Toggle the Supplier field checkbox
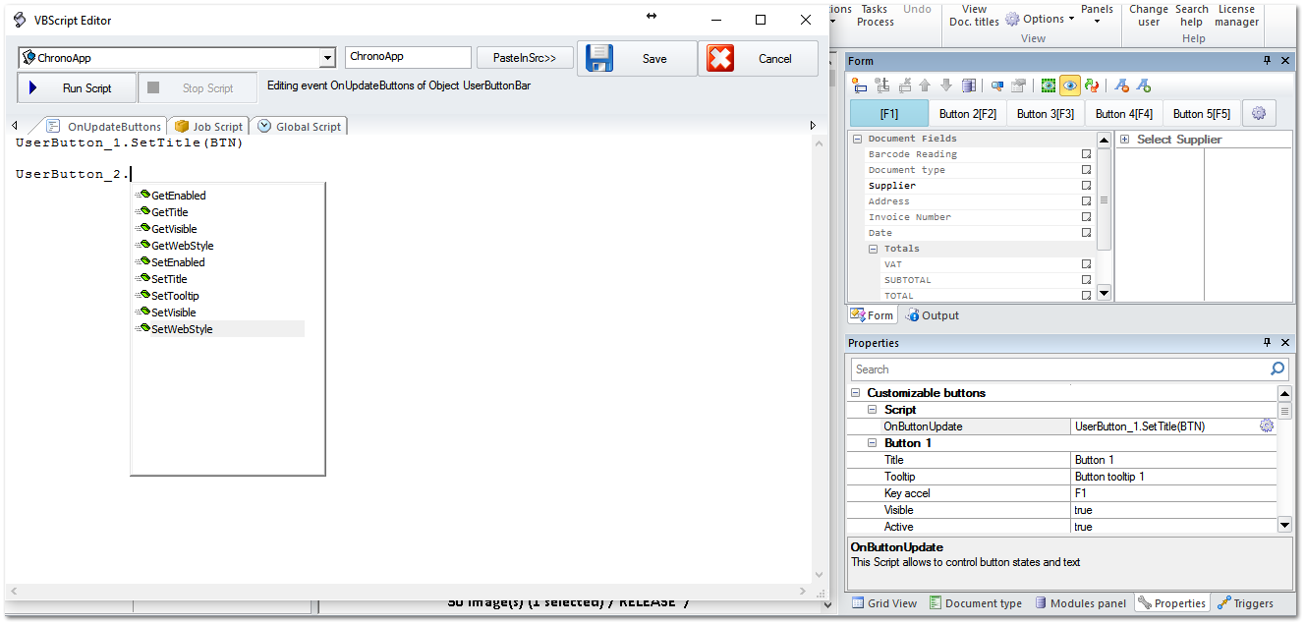This screenshot has height=625, width=1305. pyautogui.click(x=1086, y=185)
